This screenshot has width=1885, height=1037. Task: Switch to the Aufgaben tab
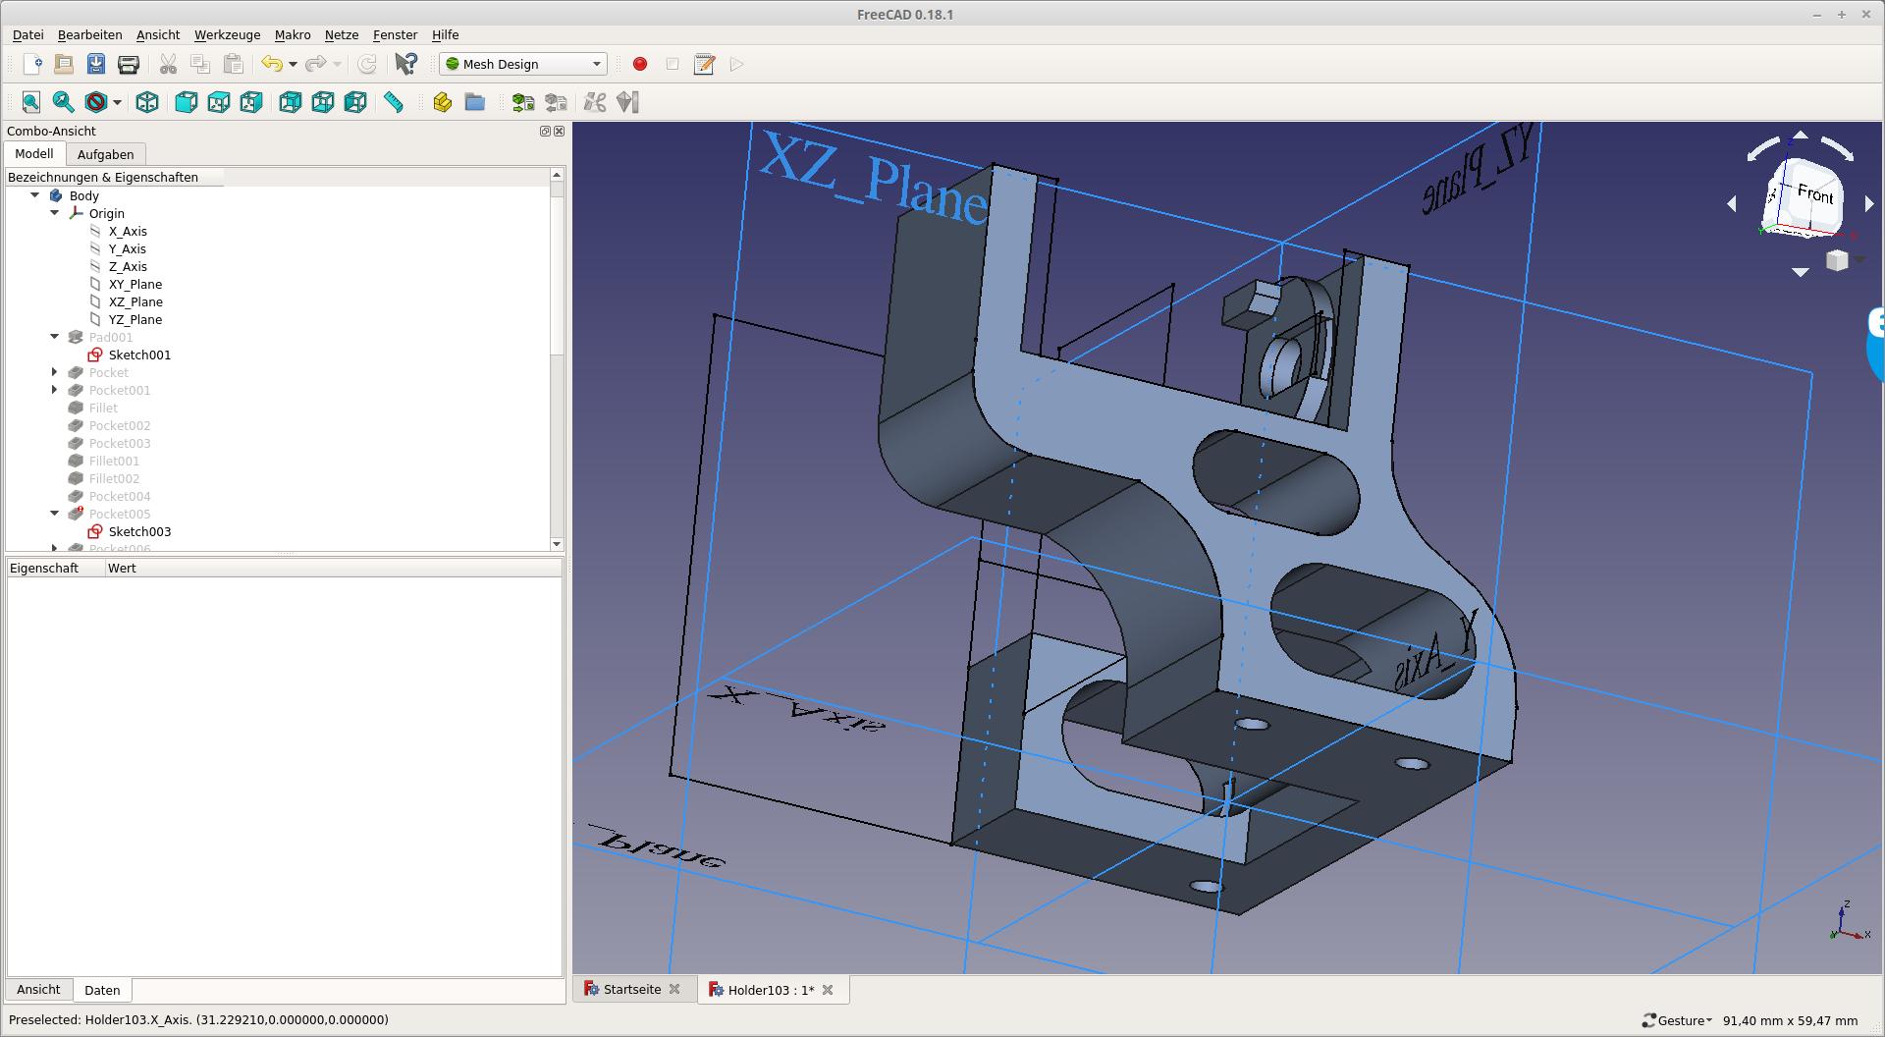(x=105, y=154)
